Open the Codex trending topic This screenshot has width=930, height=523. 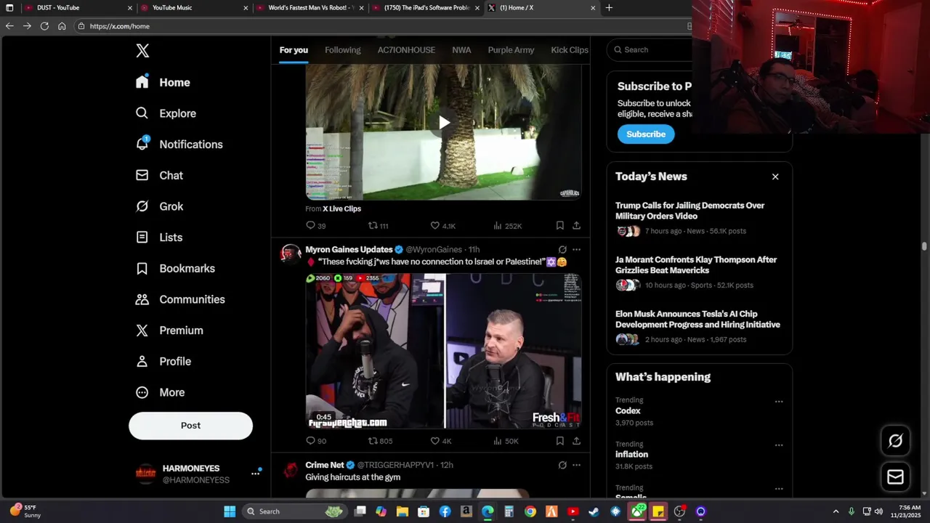coord(628,411)
